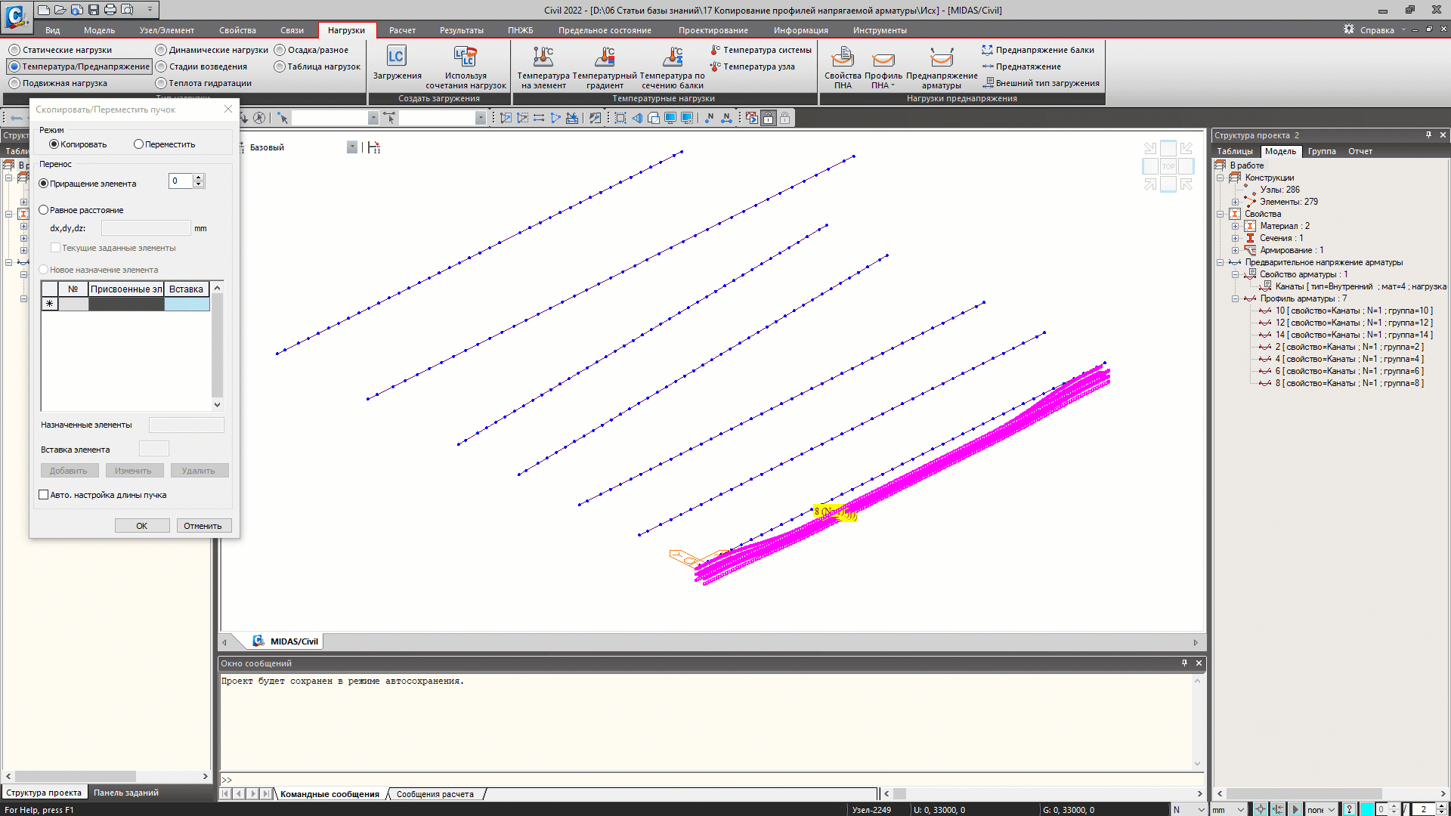The width and height of the screenshot is (1451, 816).
Task: Click the play arrow icon in status bar
Action: [x=1295, y=809]
